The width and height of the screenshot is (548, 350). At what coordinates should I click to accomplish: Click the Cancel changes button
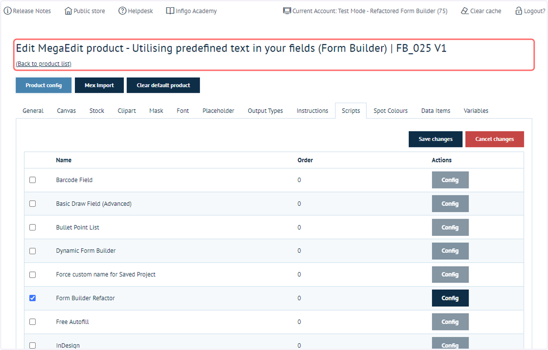(x=495, y=139)
